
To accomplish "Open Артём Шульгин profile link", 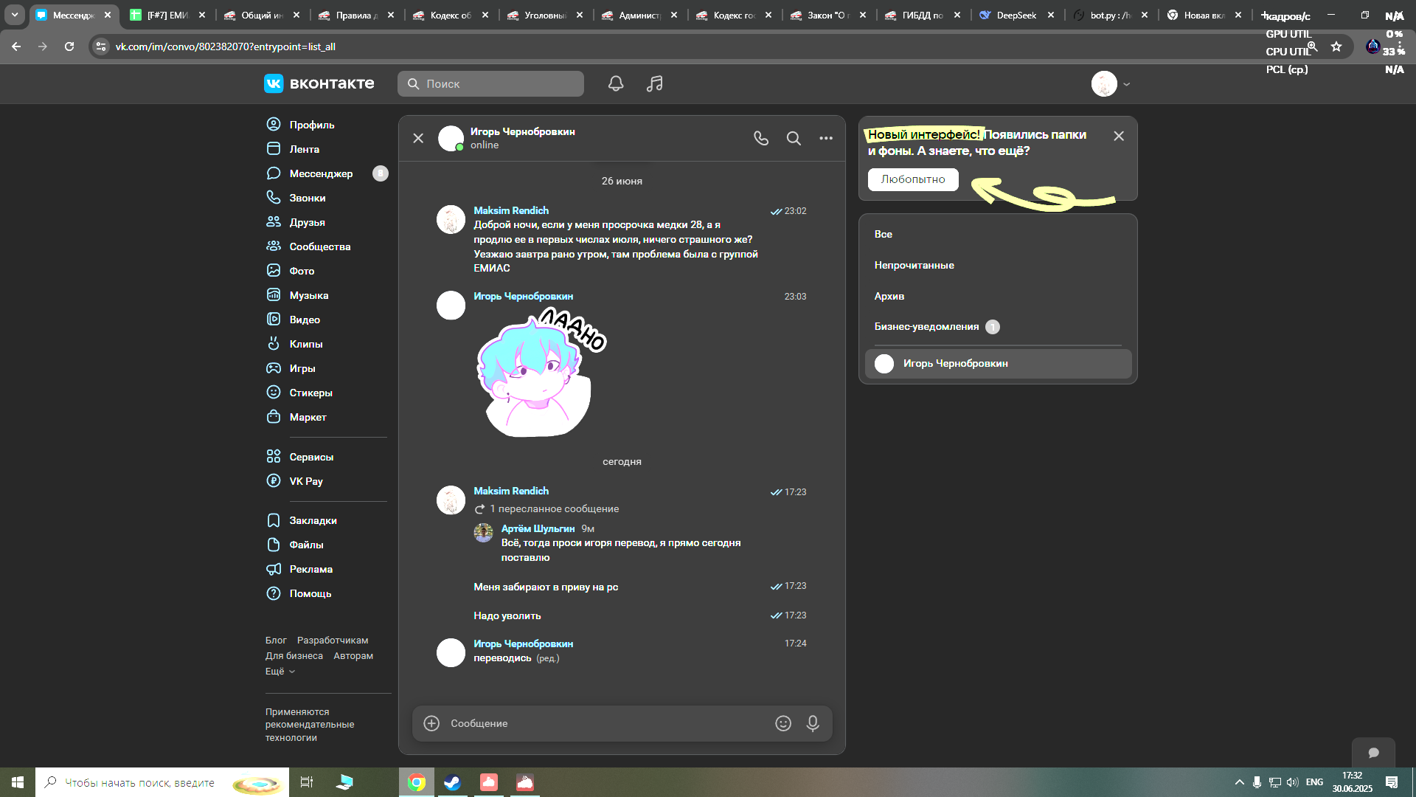I will click(538, 528).
